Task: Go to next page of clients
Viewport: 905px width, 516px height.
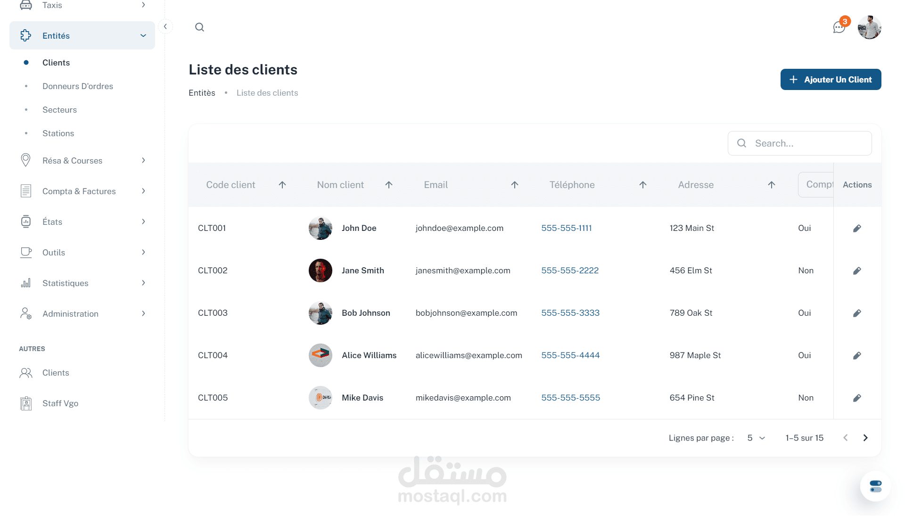Action: click(x=865, y=438)
